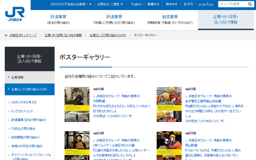
Task: Switch language to 簡体中文
Action: click(x=172, y=4)
